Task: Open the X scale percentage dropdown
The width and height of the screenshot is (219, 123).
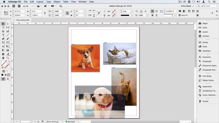Action: click(63, 11)
